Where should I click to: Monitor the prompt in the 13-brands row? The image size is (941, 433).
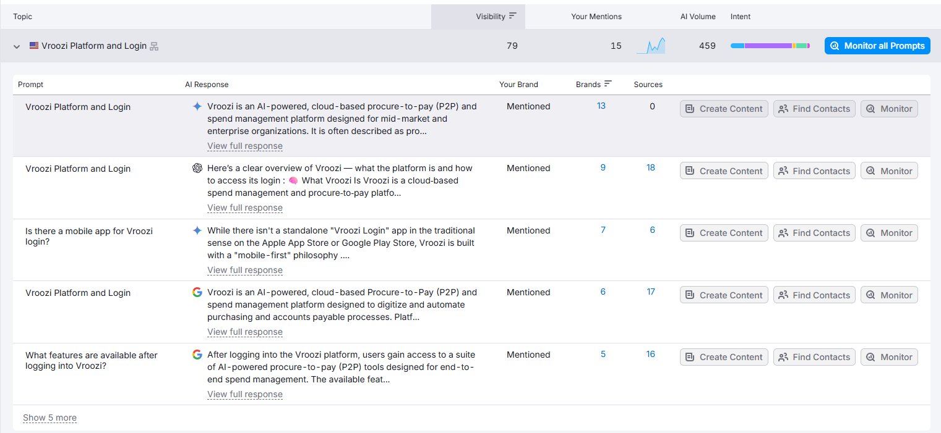(889, 109)
